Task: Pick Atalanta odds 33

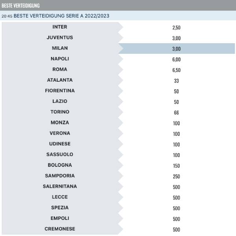Action: (x=177, y=80)
